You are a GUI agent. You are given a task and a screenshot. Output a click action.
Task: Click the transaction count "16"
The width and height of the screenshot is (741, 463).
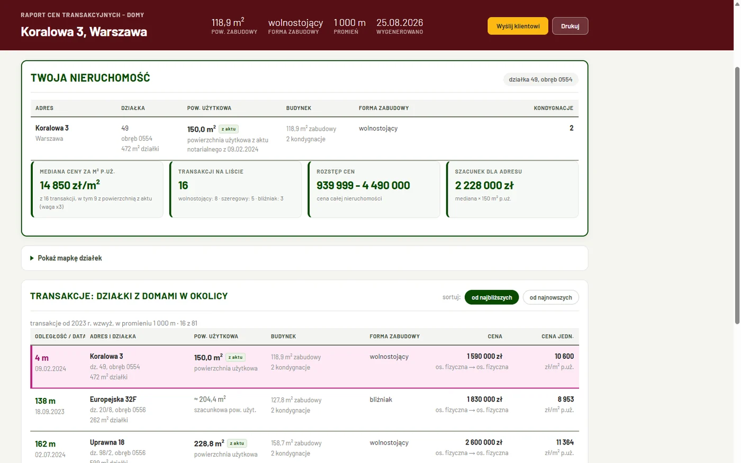pyautogui.click(x=183, y=186)
